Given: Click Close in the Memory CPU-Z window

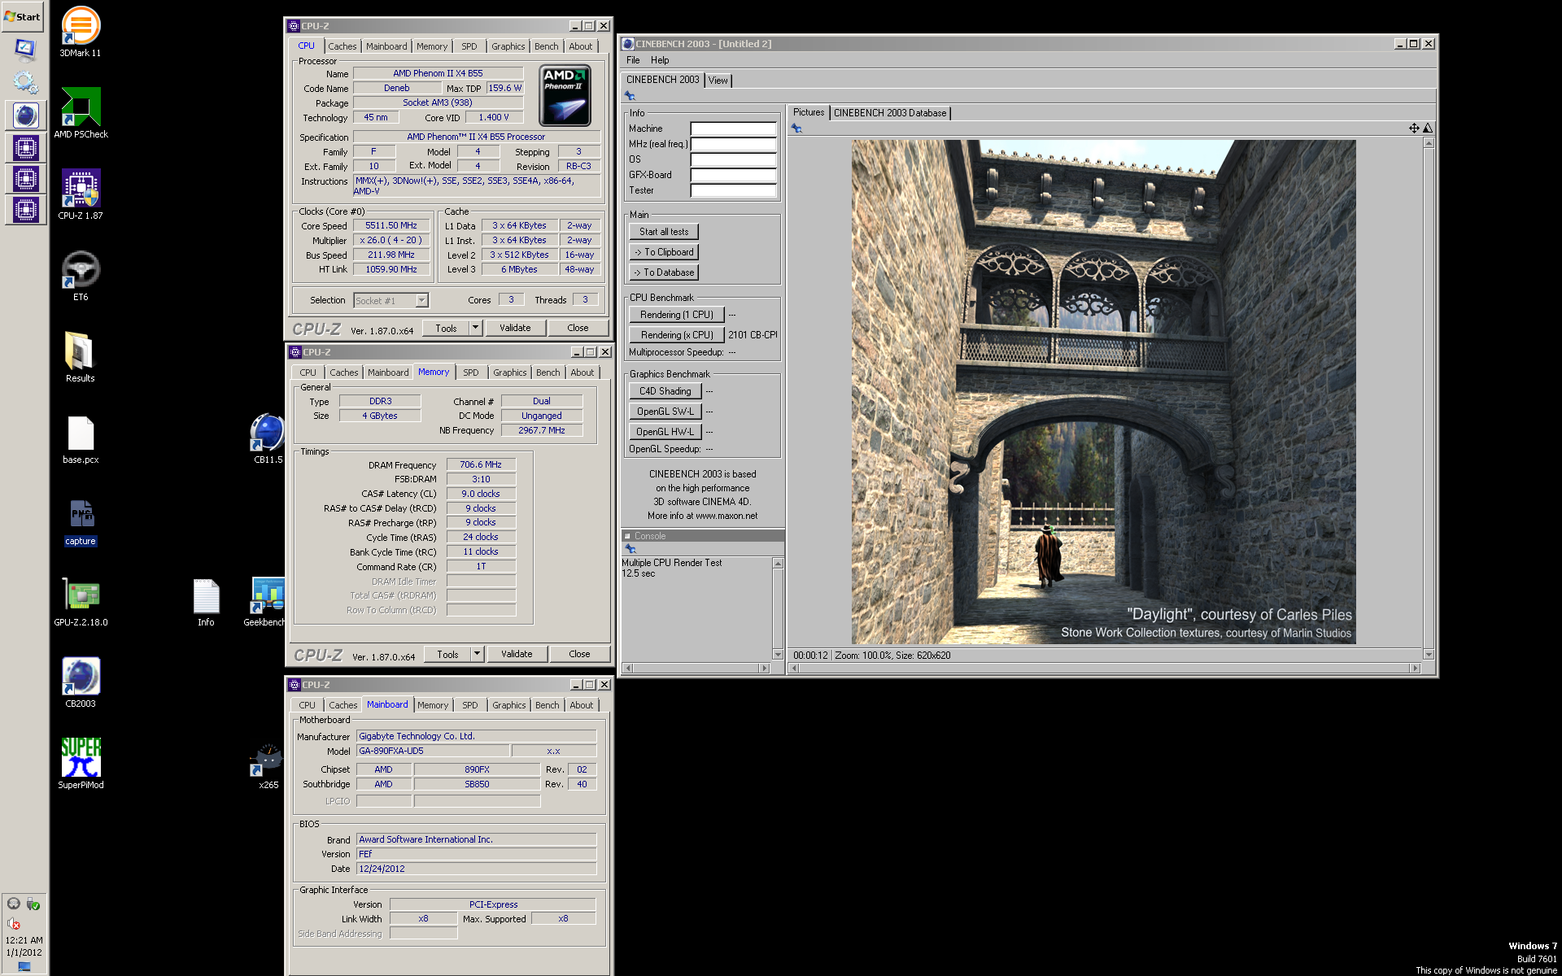Looking at the screenshot, I should (580, 654).
